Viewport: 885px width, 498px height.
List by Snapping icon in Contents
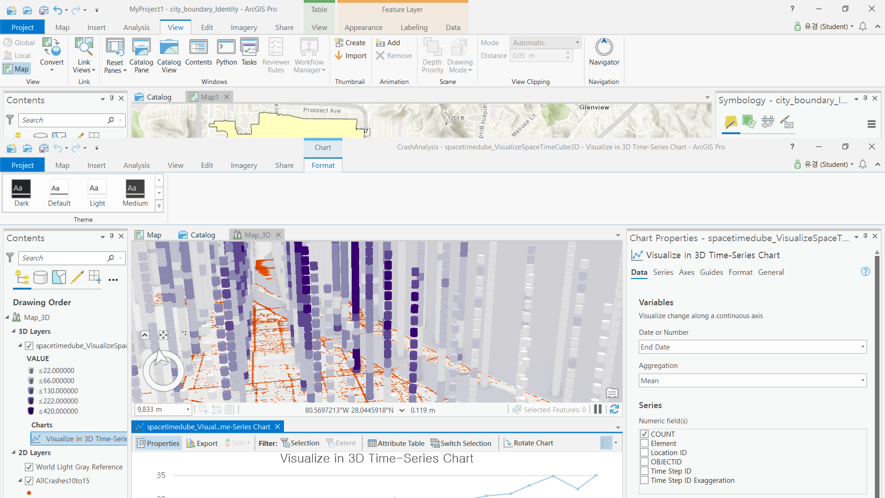coord(95,277)
